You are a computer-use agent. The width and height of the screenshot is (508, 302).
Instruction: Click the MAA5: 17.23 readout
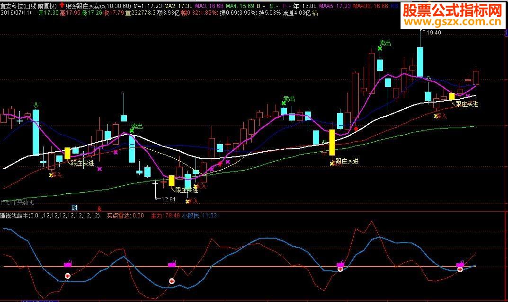(x=335, y=6)
